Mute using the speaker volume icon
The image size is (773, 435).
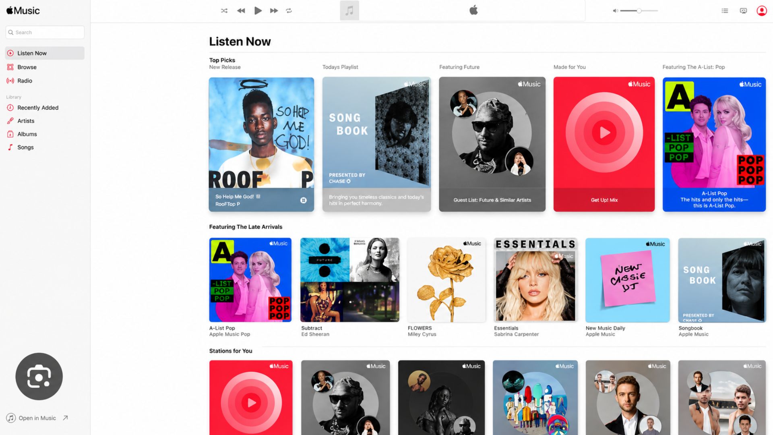(615, 11)
